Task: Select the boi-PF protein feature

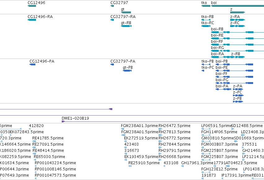Action: (234, 77)
